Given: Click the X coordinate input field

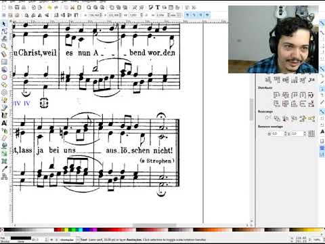Looking at the screenshot, I should 93,16.
